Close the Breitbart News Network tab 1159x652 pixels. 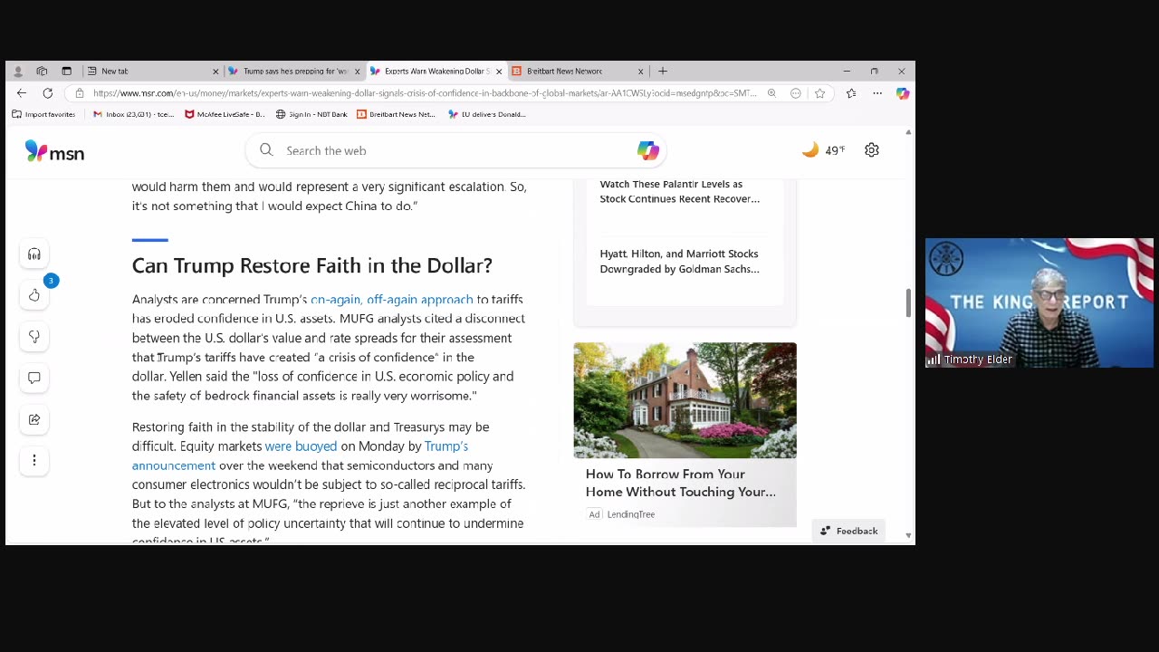coord(640,71)
